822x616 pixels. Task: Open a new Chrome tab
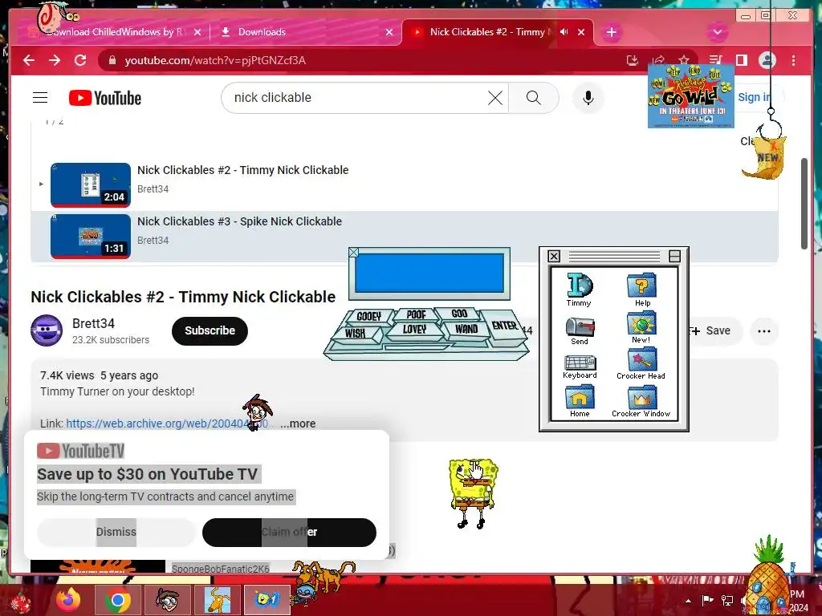[x=611, y=32]
